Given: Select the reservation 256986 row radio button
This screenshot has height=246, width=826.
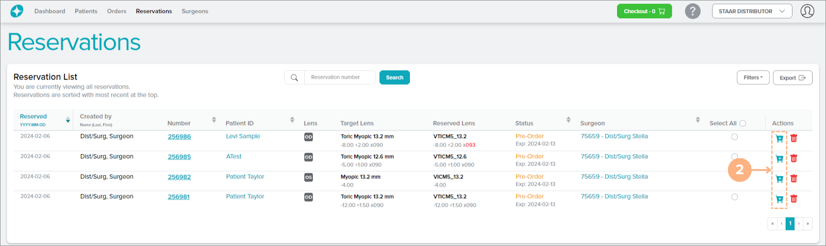Looking at the screenshot, I should point(734,137).
